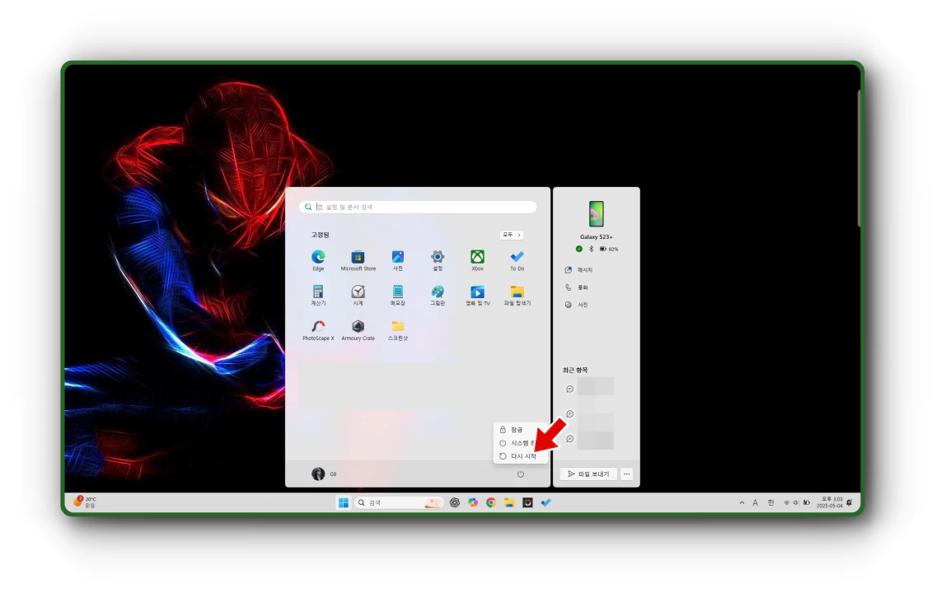
Task: Open the 스크린샷 folder tile
Action: point(397,329)
